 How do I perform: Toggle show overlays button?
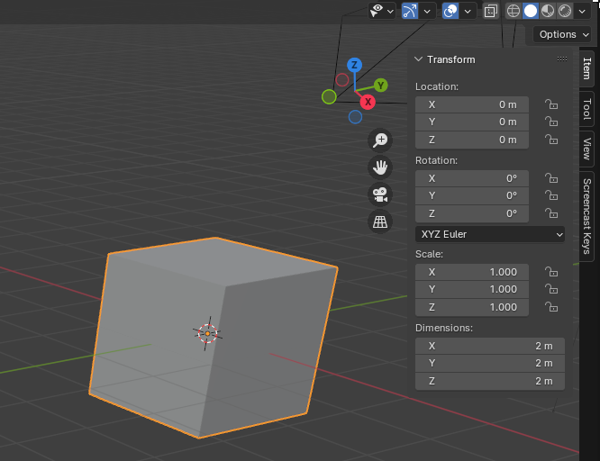(x=450, y=11)
